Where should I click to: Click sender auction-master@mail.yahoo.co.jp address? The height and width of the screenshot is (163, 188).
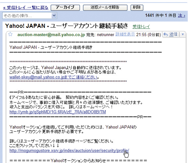[x=51, y=35]
